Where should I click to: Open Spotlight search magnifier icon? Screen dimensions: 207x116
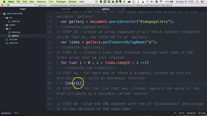pyautogui.click(x=197, y=2)
